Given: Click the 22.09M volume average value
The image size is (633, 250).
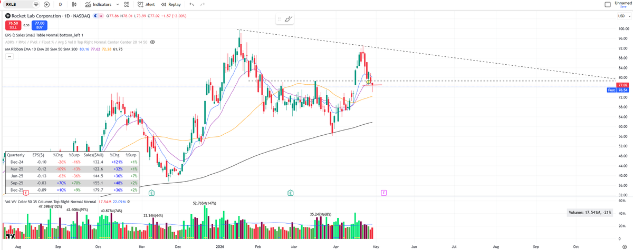Looking at the screenshot, I should [x=119, y=202].
